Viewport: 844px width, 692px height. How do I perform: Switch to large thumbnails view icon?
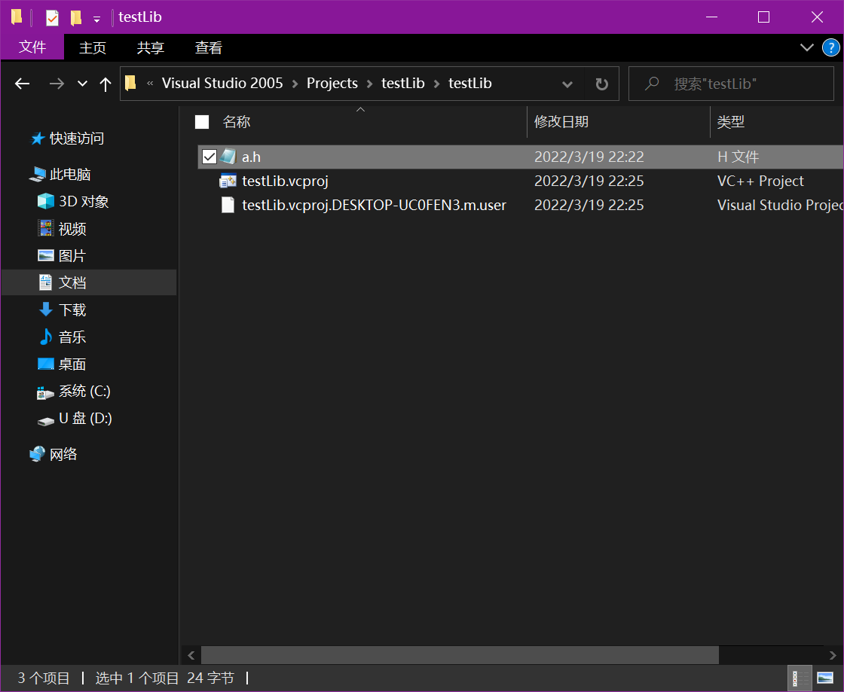coord(825,678)
